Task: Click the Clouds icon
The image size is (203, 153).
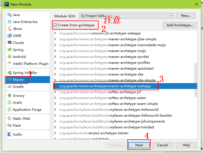Action: (9, 43)
